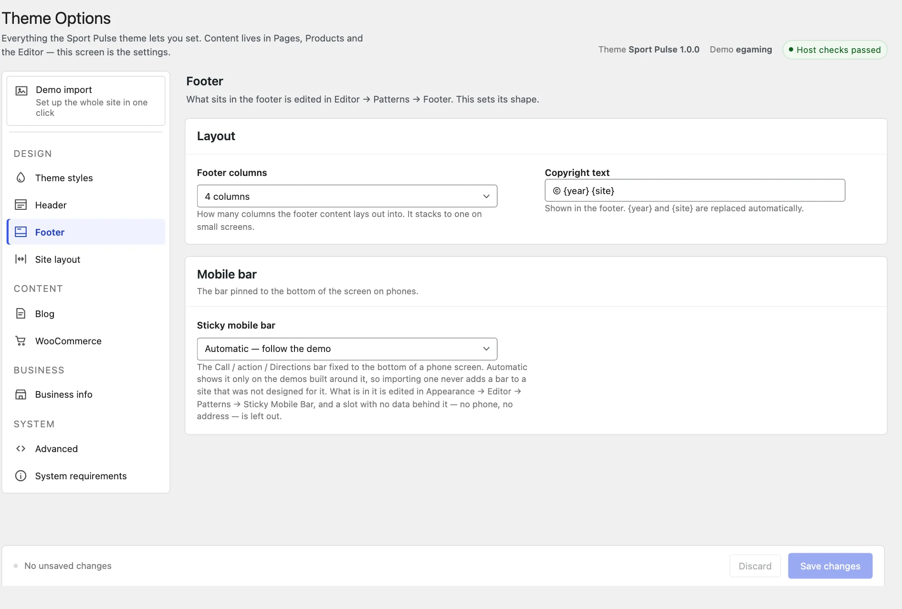Click the Blog document icon
This screenshot has height=609, width=902.
pos(21,313)
